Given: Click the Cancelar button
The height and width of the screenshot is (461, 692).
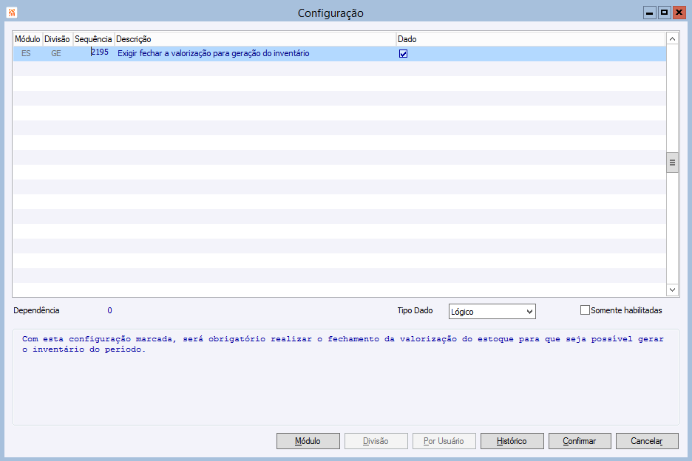Looking at the screenshot, I should [x=647, y=441].
